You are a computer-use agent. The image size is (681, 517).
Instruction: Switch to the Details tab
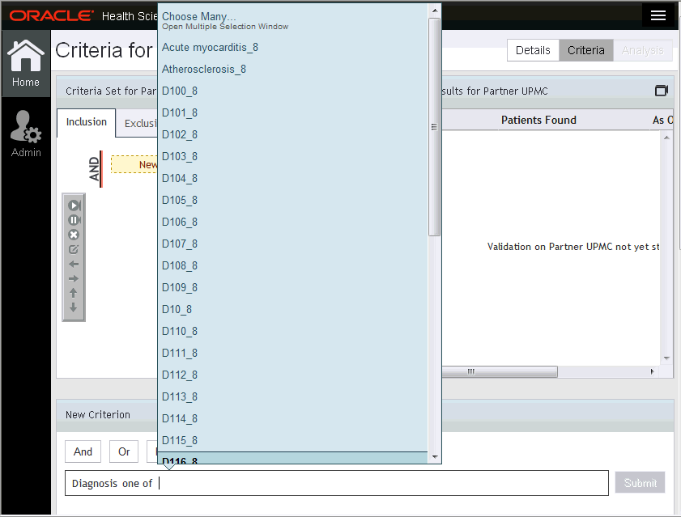tap(533, 50)
